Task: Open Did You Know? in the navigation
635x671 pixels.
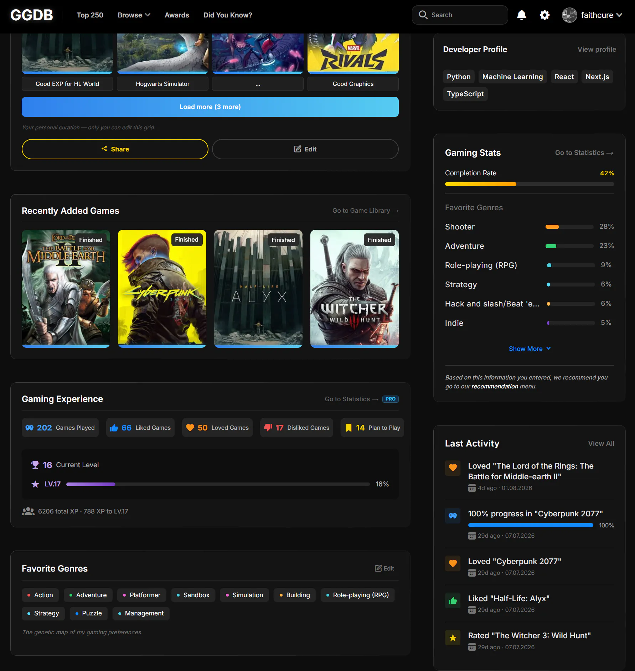Action: click(x=228, y=15)
